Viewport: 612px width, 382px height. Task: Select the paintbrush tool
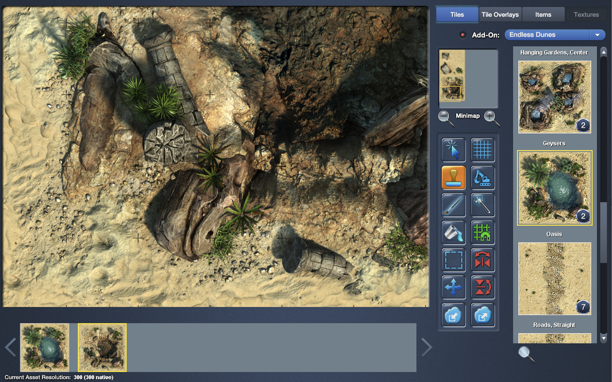click(x=453, y=205)
